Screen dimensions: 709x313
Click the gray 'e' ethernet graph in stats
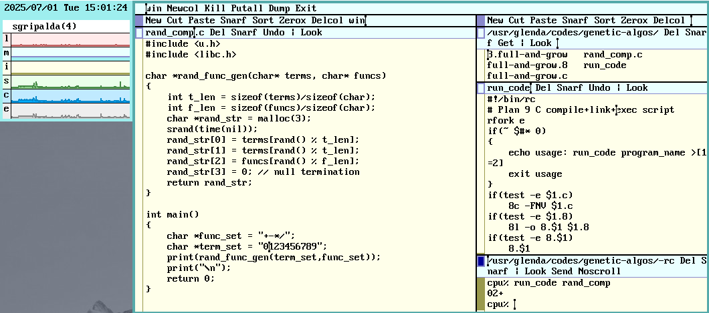click(70, 111)
